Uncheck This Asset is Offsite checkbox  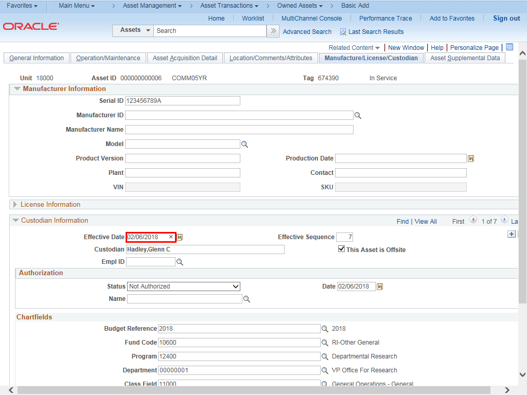[x=341, y=249]
